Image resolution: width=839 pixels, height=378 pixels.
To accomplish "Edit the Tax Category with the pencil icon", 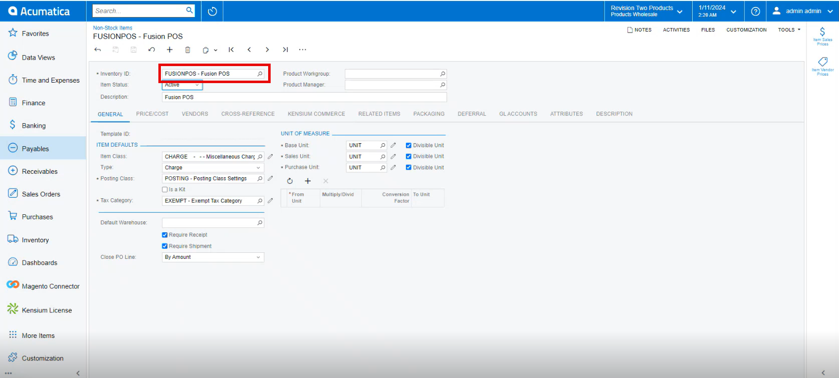I will click(270, 201).
